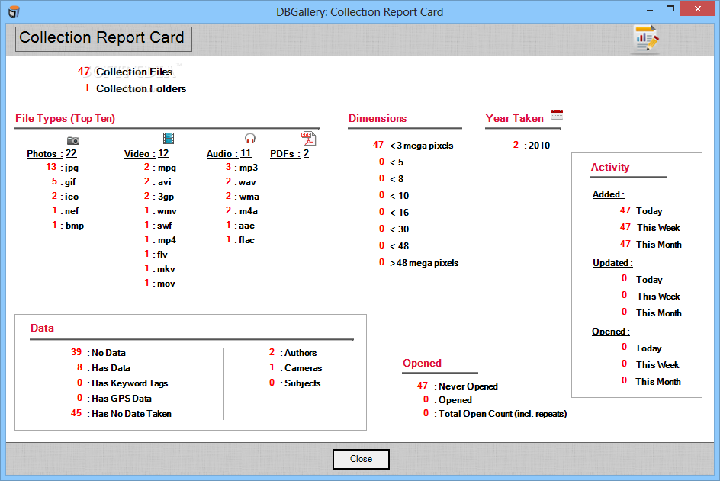Click the Total Open Count row

[495, 413]
